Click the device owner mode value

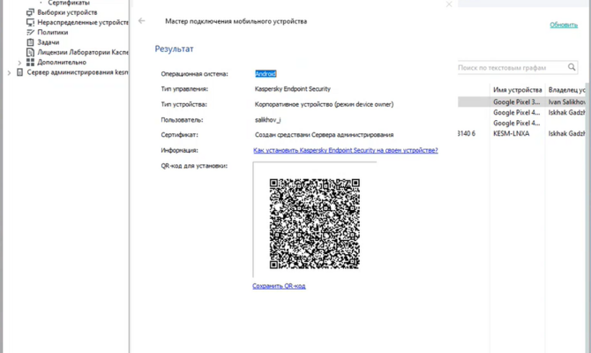[x=324, y=104]
